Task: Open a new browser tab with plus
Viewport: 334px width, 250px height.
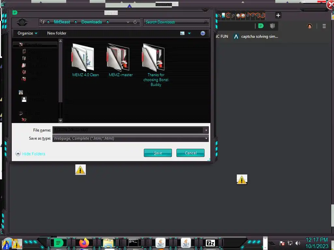Action: [x=278, y=15]
